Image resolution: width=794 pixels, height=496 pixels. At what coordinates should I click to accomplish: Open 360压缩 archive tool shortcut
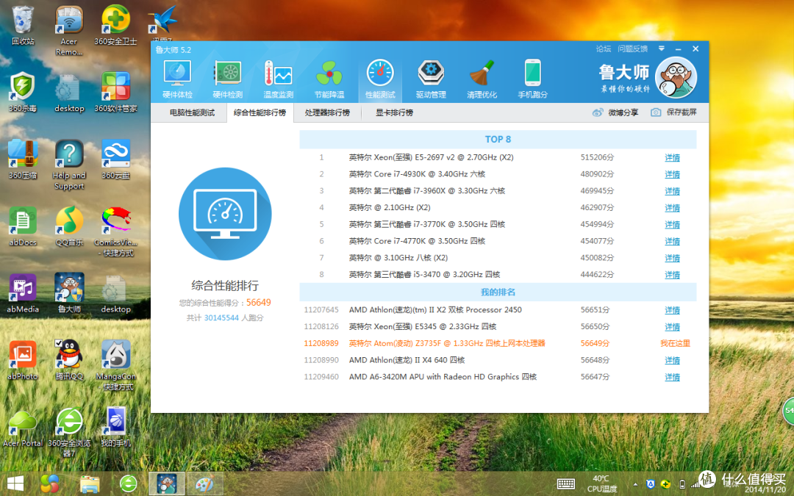pos(22,159)
